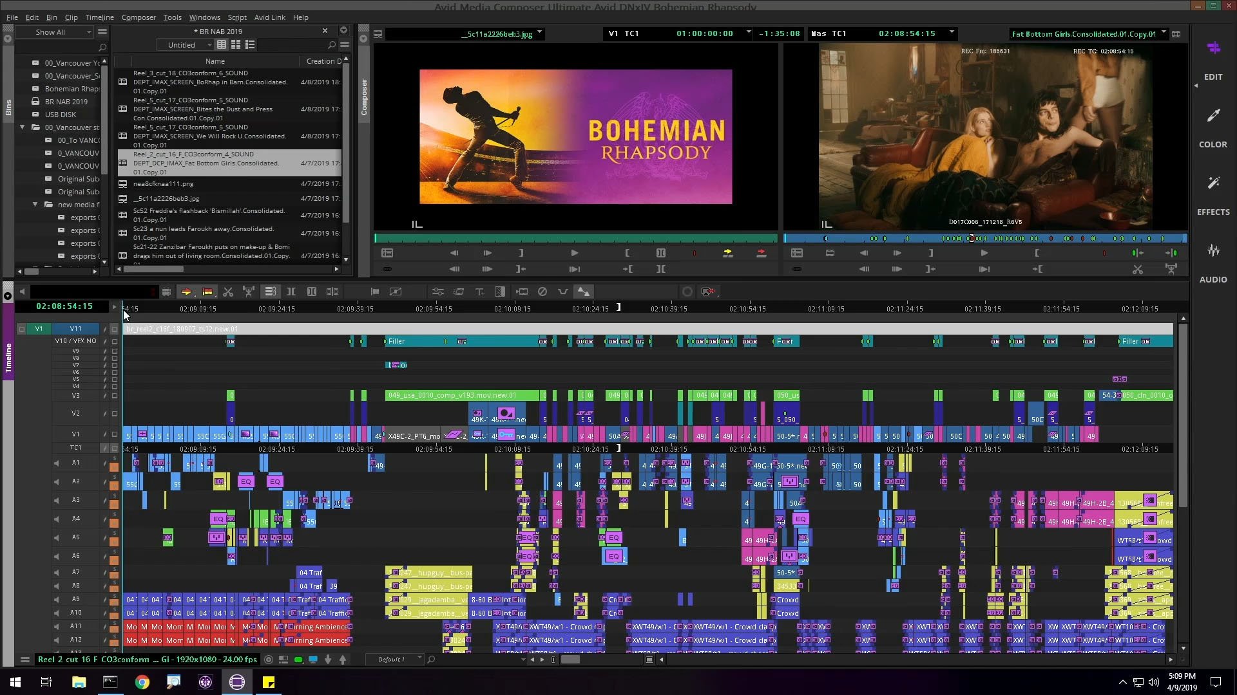Open the source clip name dropdown __5c11a2226beb3.jpg
The height and width of the screenshot is (695, 1237).
click(x=541, y=33)
